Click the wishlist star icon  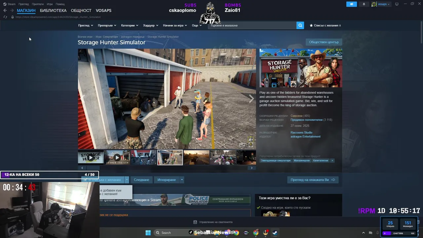pos(311,25)
